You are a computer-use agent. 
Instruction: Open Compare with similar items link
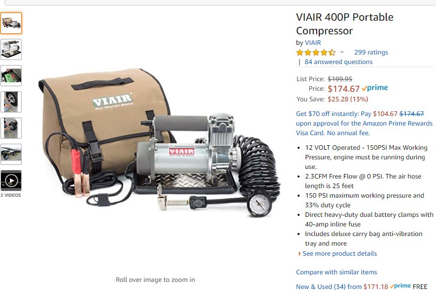click(336, 272)
